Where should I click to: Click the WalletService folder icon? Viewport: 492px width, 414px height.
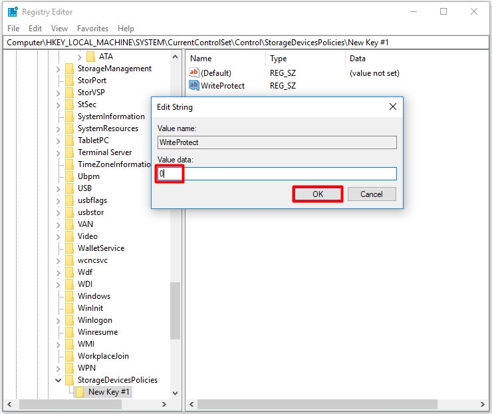69,248
